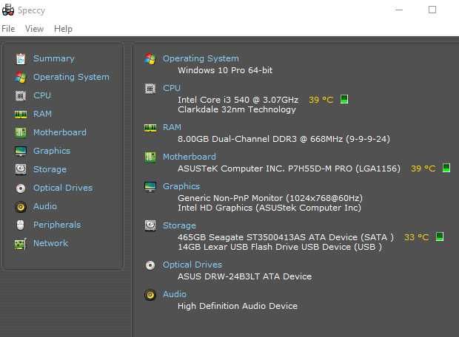Show Optical Drives from sidebar
Image resolution: width=459 pixels, height=337 pixels.
pos(63,188)
